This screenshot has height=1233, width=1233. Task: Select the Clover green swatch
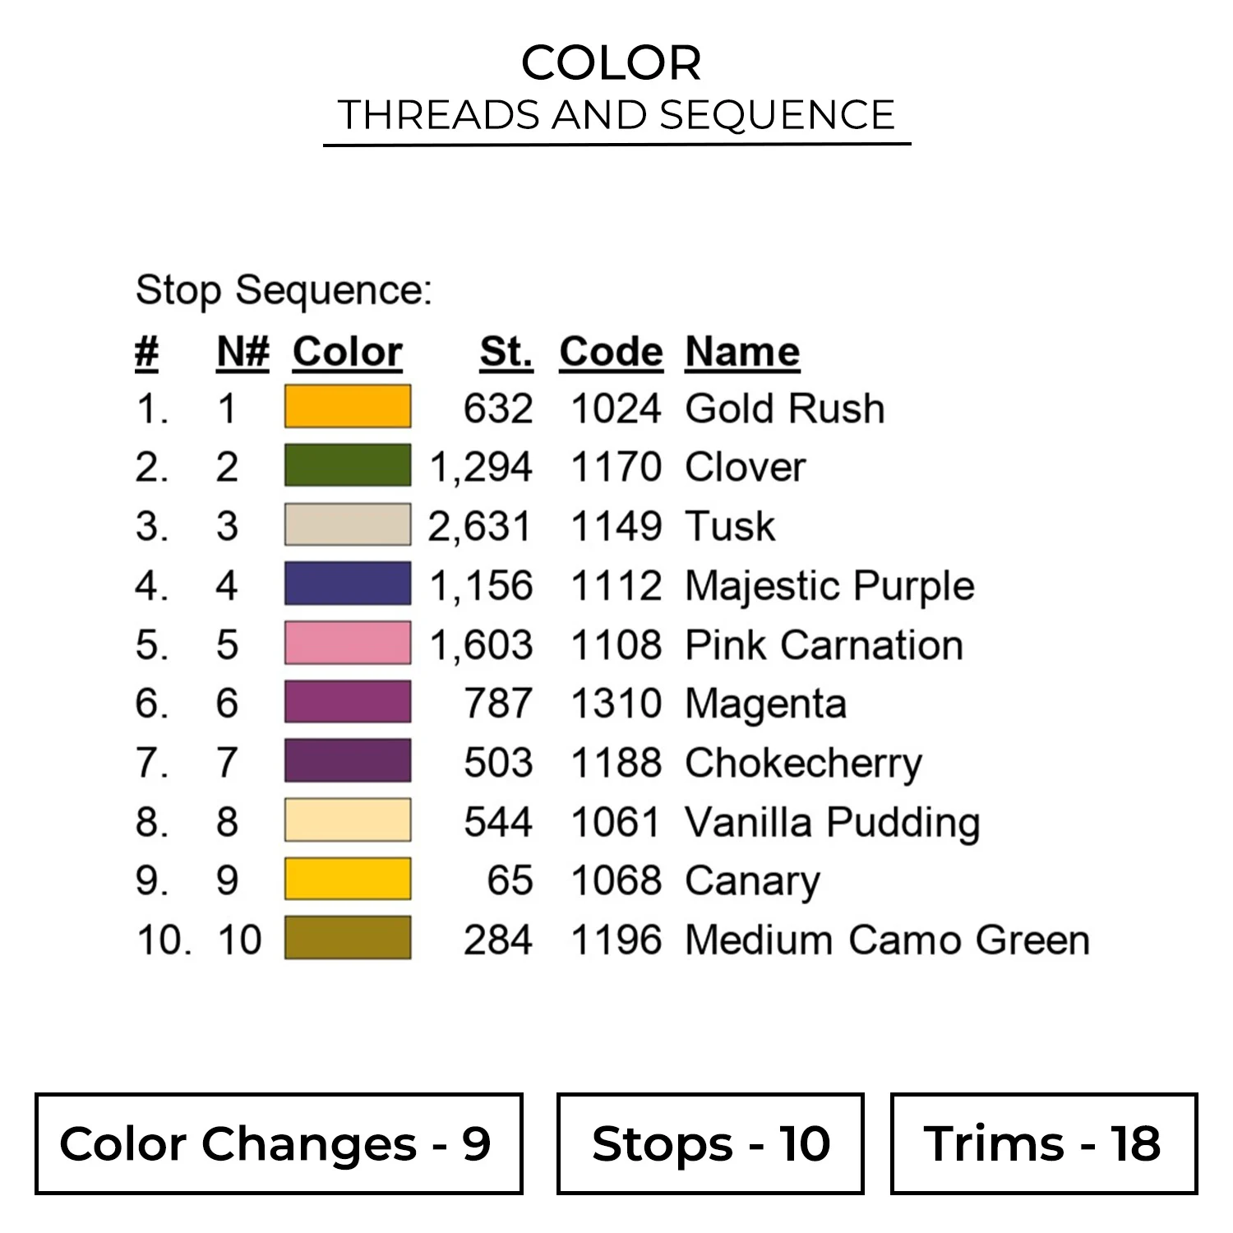(348, 466)
